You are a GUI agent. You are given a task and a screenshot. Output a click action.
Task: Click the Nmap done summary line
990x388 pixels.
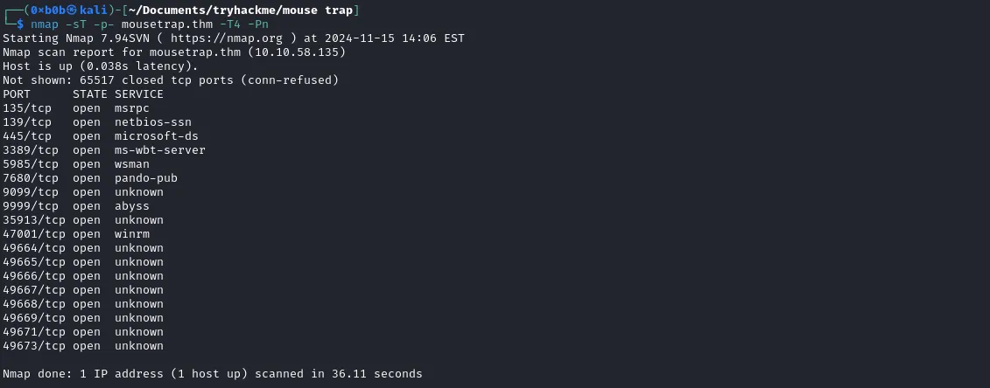(212, 373)
